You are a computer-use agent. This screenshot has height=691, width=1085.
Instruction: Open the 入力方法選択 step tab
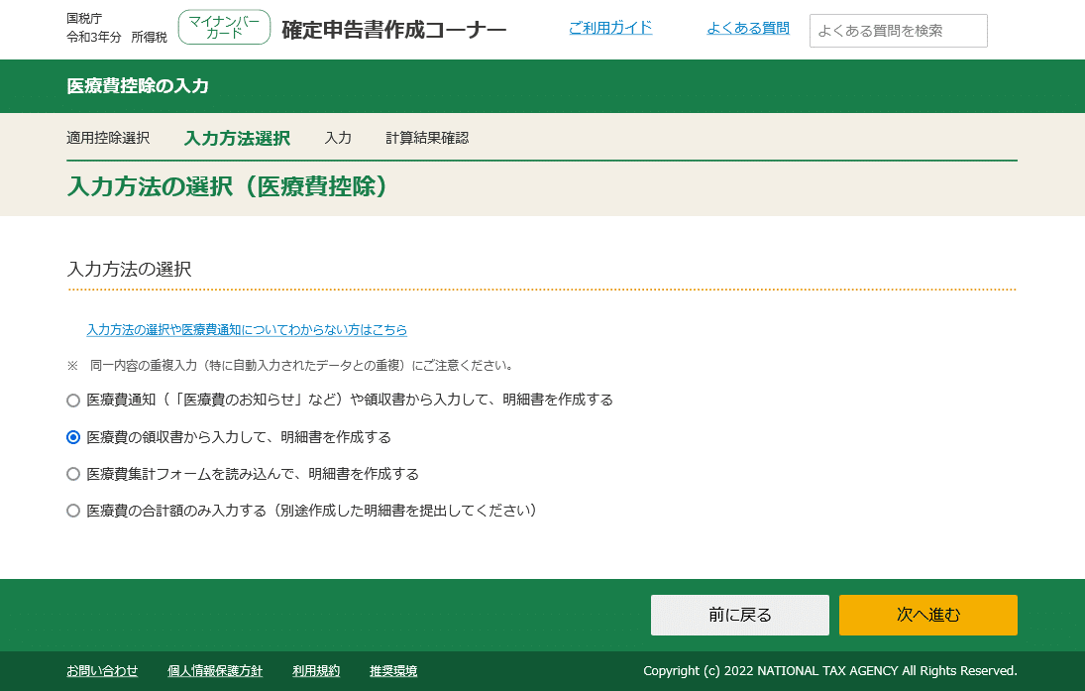[237, 138]
